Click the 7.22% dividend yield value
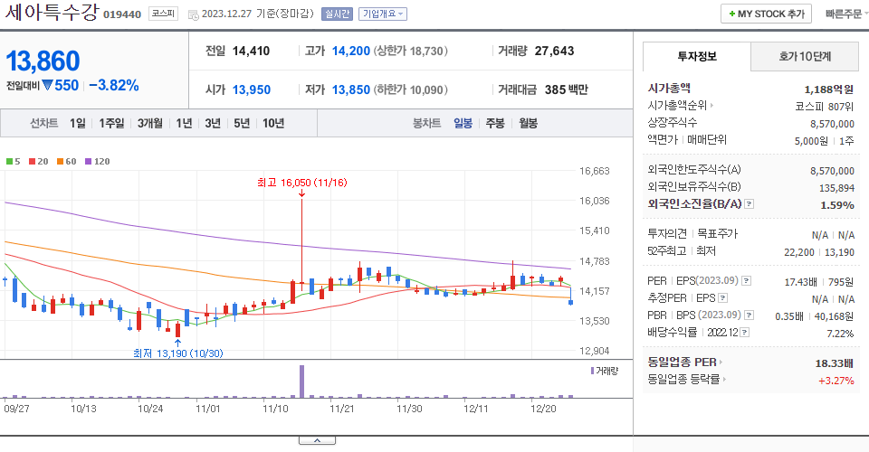Viewport: 869px width, 452px height. (840, 334)
